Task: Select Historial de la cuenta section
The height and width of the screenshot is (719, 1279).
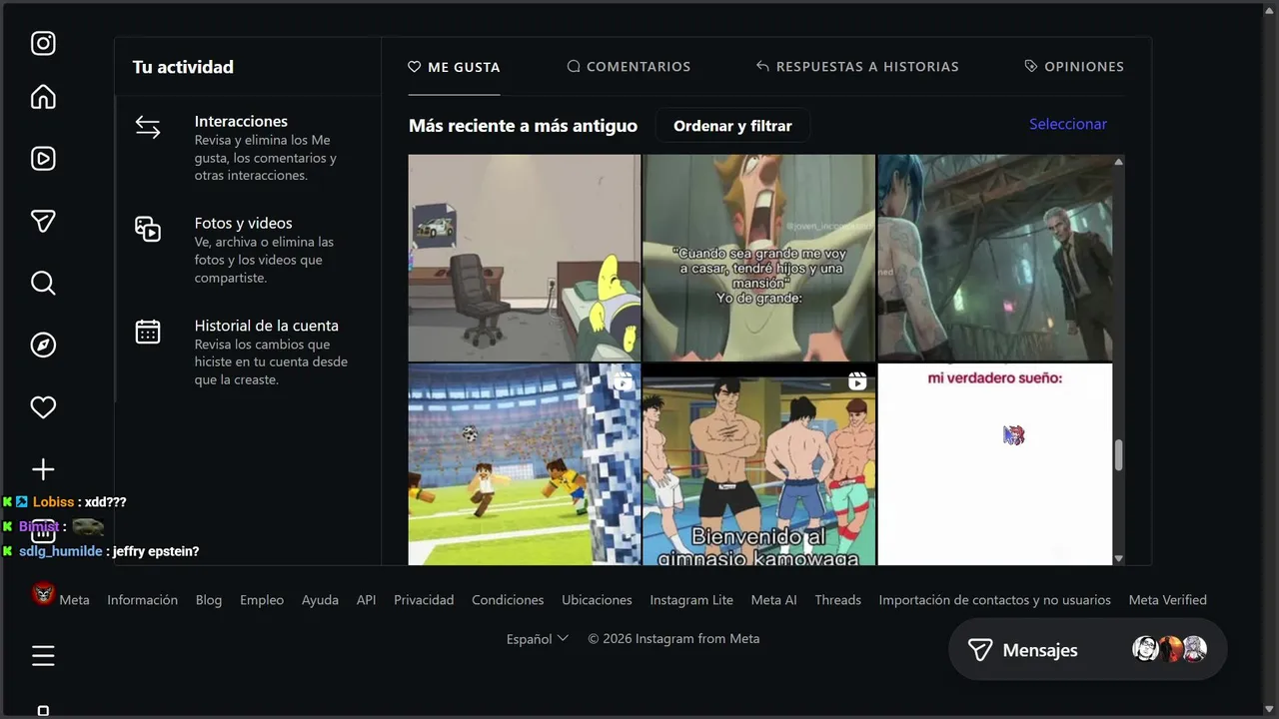Action: pos(248,352)
